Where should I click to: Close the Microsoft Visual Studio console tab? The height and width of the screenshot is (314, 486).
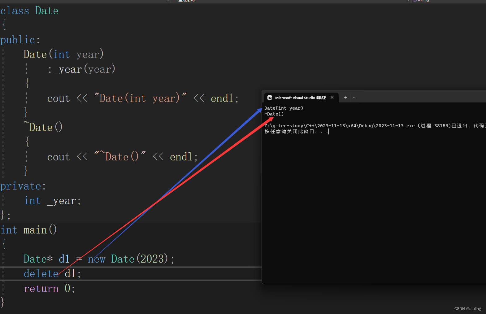[x=332, y=98]
